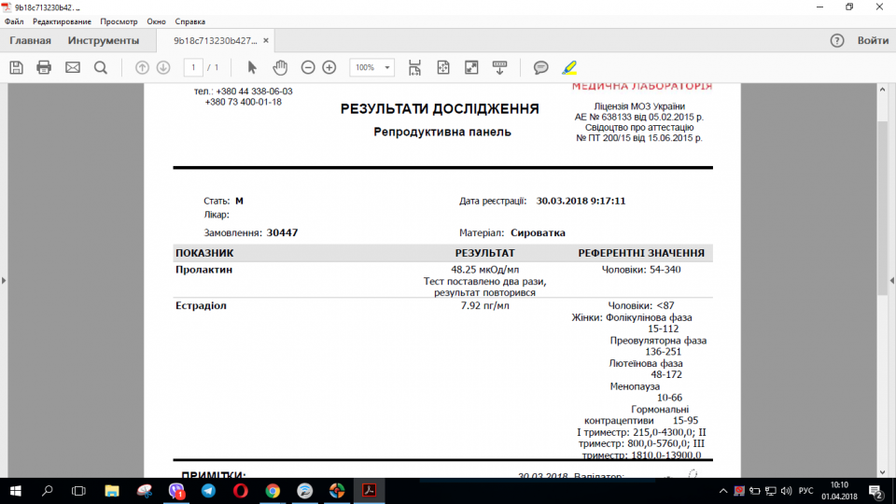Print the document using the printer icon
This screenshot has height=504, width=896.
44,67
